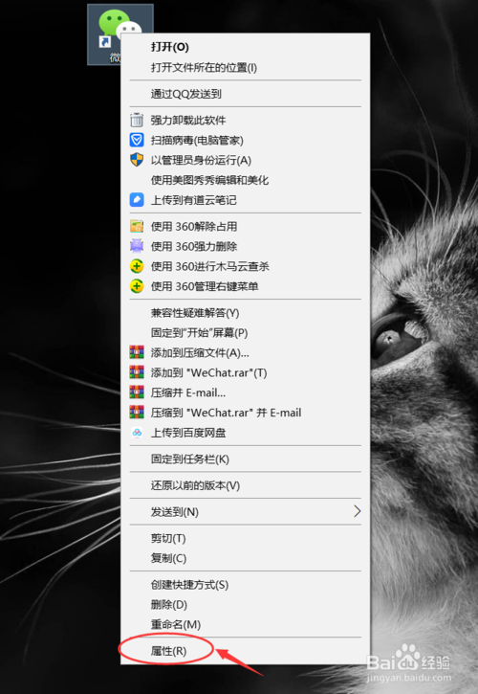Click the 360解除占用 folder icon
Viewport: 478px width, 694px height.
[x=137, y=226]
